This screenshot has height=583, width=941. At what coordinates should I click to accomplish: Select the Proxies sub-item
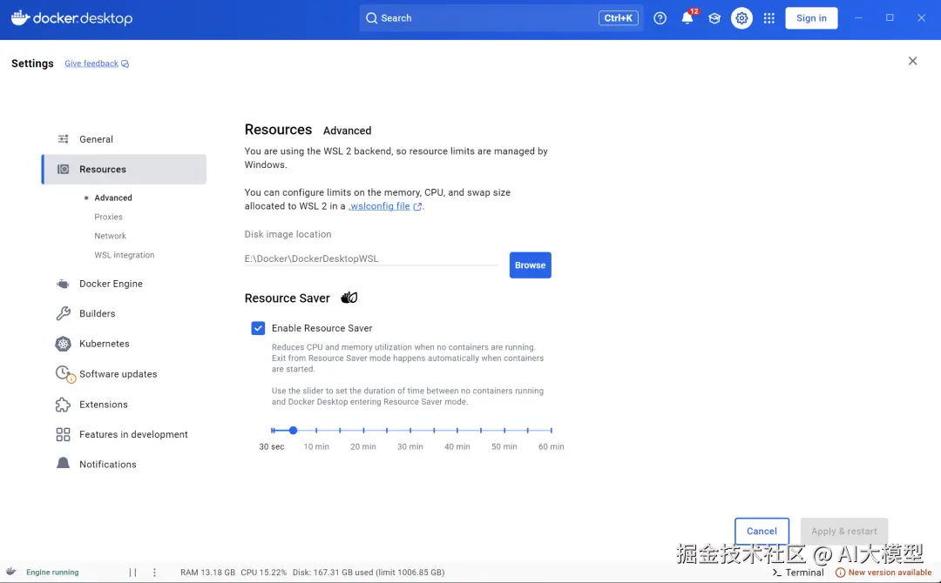pyautogui.click(x=108, y=217)
